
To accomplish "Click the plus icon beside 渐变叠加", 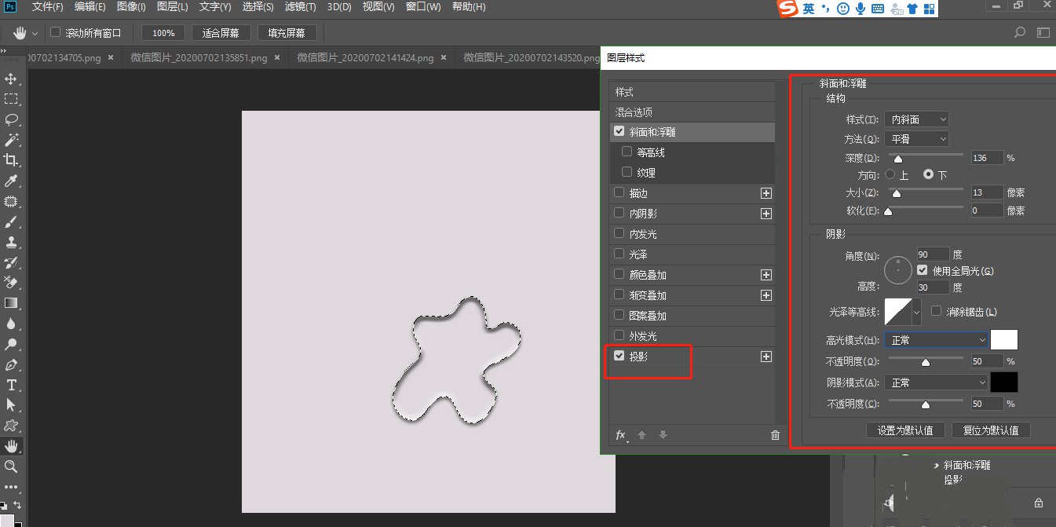I will [766, 295].
